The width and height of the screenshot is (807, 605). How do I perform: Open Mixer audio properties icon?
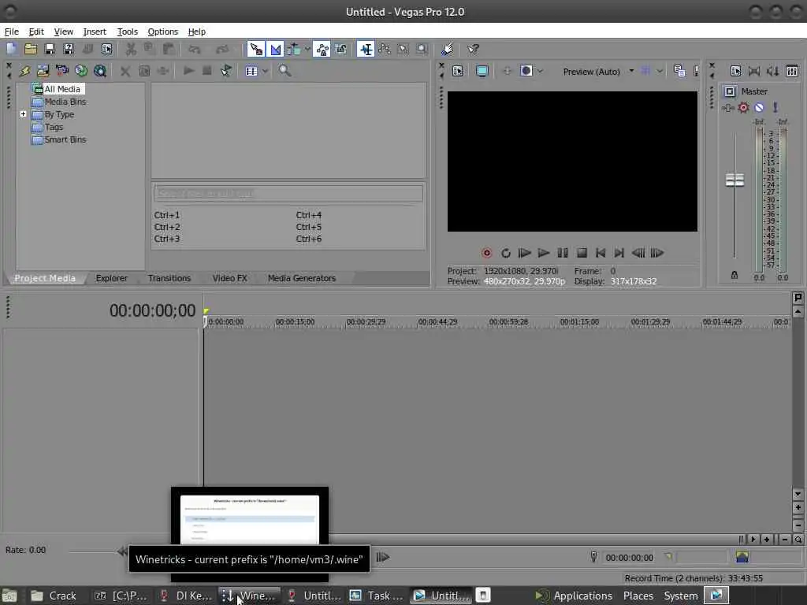tap(735, 71)
